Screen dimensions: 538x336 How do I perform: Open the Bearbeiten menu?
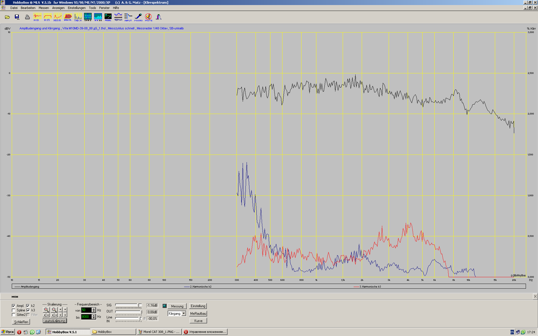tap(28, 8)
